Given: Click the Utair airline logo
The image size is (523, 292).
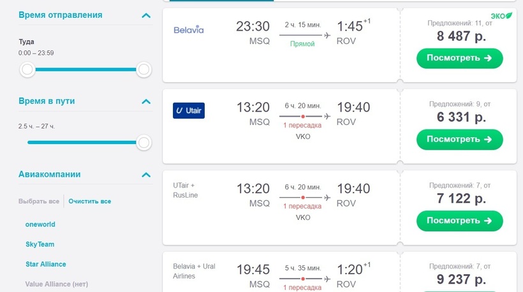Looking at the screenshot, I should [x=188, y=111].
